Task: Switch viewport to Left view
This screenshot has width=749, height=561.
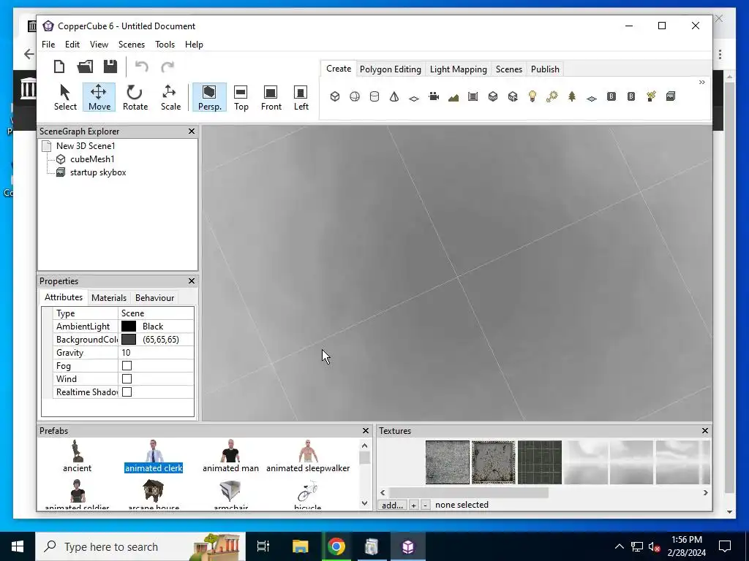Action: point(301,97)
